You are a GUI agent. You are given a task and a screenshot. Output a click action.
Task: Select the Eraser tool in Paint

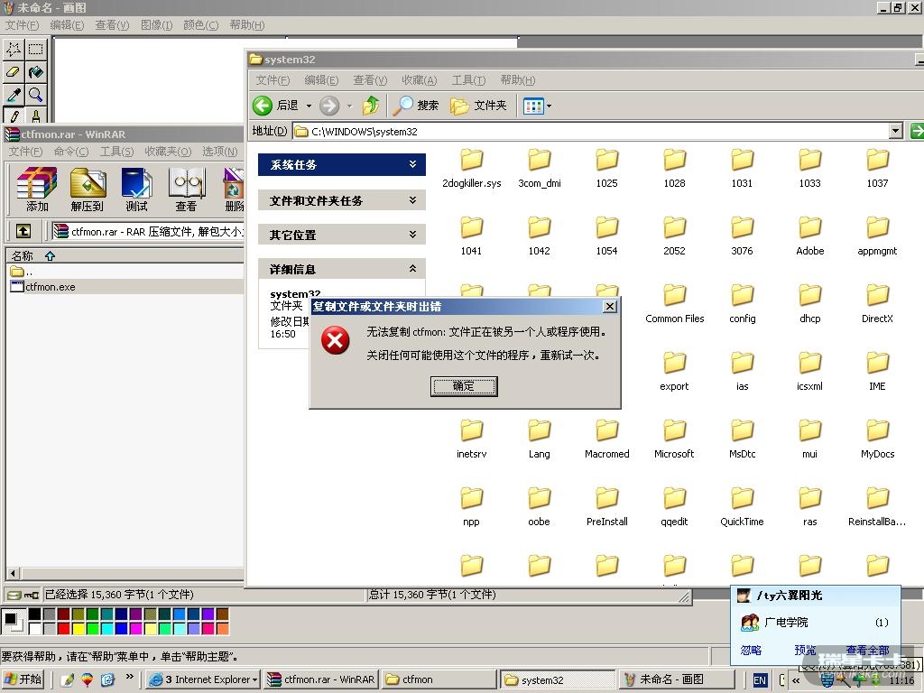pyautogui.click(x=13, y=72)
